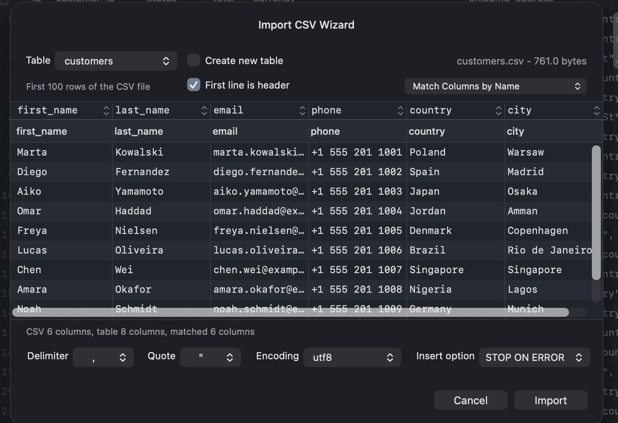Change mapping for email column
Viewport: 618px width, 423px height.
click(259, 110)
